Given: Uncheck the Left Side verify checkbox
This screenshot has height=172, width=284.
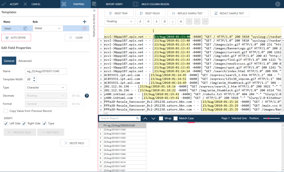Looking at the screenshot, I should coord(6,123).
